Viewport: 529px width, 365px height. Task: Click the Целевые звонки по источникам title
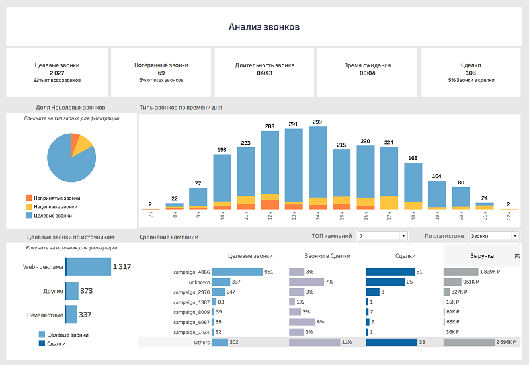click(71, 237)
